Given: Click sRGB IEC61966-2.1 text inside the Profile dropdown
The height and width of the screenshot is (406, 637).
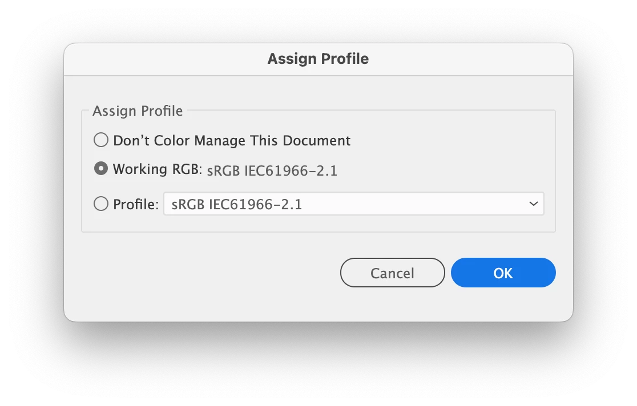Looking at the screenshot, I should 236,204.
